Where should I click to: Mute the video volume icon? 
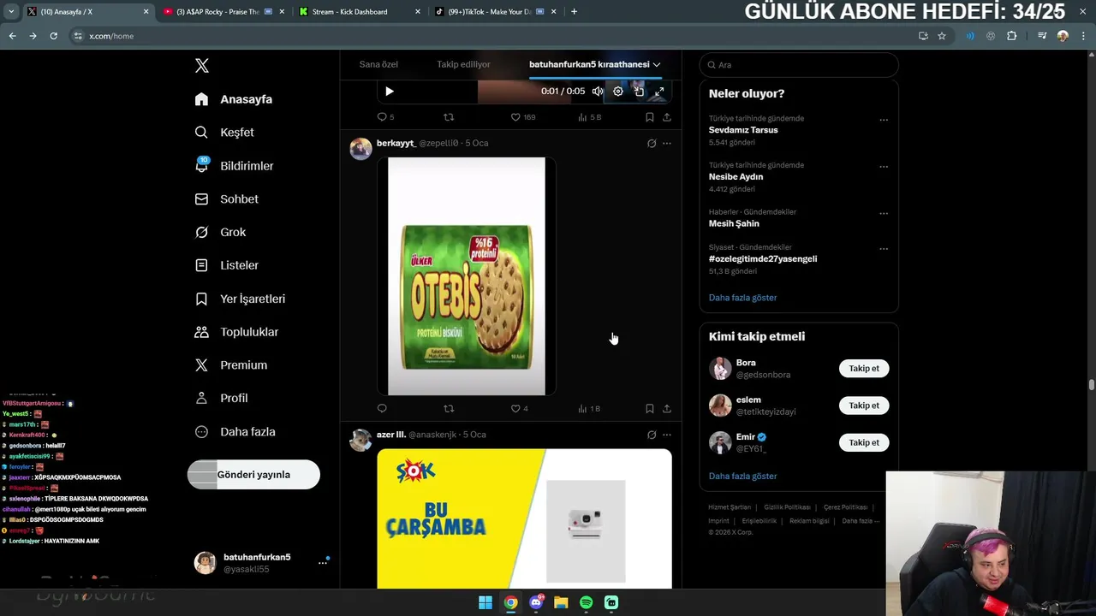coord(598,92)
